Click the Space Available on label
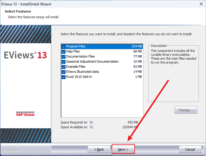The image size is (206, 156). pos(74,127)
